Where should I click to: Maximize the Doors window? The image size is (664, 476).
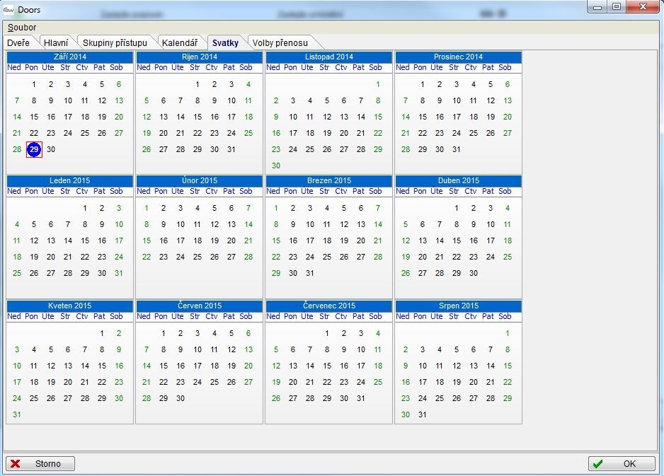click(x=617, y=7)
